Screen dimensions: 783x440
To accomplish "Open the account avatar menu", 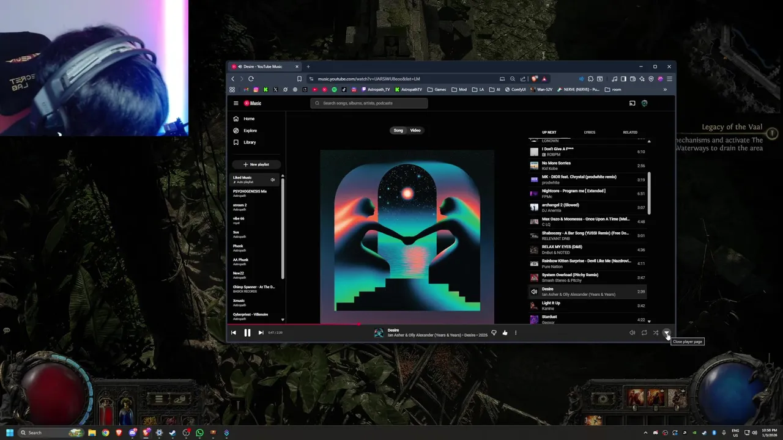I will [644, 103].
